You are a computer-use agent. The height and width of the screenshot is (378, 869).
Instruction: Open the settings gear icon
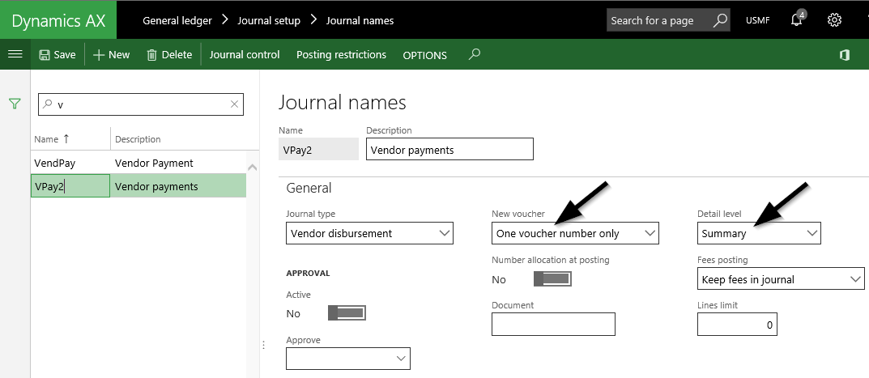834,20
